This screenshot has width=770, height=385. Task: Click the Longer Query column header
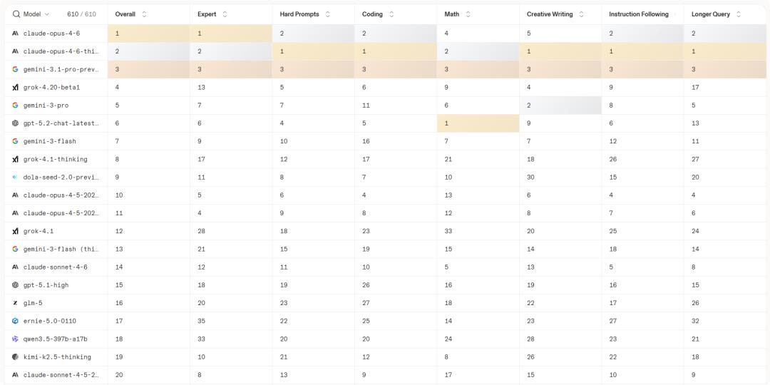[710, 14]
